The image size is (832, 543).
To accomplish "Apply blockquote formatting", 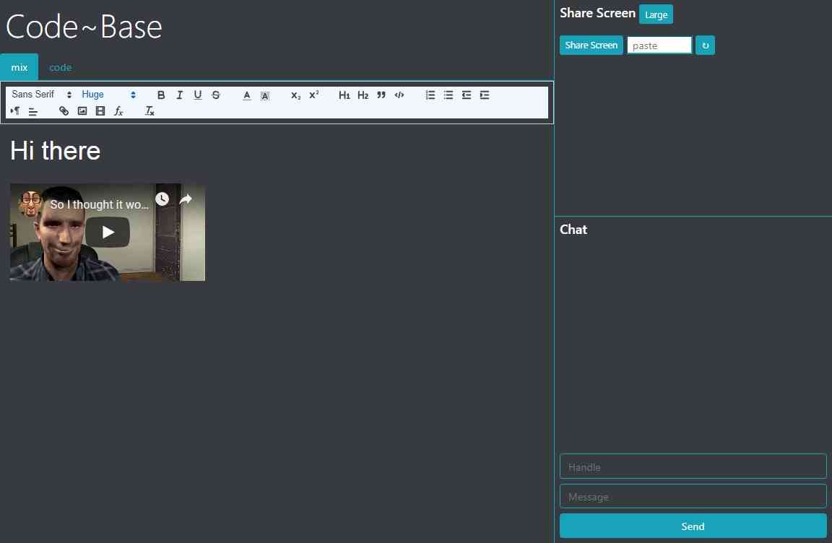I will coord(381,95).
